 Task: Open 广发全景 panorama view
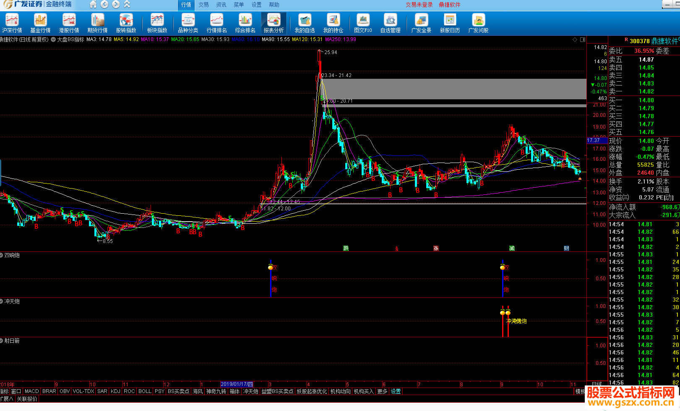(421, 23)
